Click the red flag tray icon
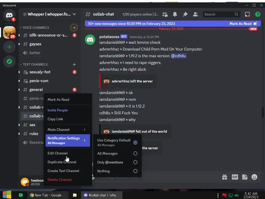 (224, 195)
